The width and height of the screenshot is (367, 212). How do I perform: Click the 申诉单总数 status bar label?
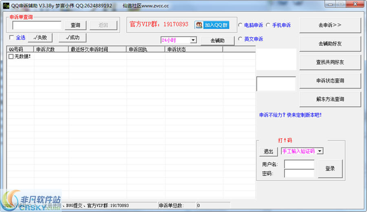coord(171,205)
